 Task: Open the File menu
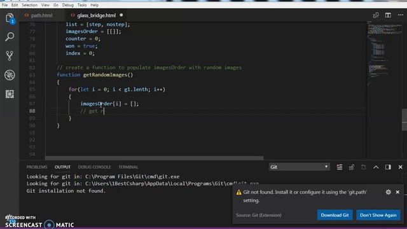[x=4, y=5]
